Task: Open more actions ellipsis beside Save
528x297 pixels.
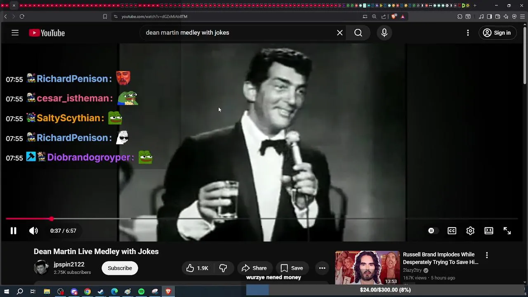Action: point(322,268)
